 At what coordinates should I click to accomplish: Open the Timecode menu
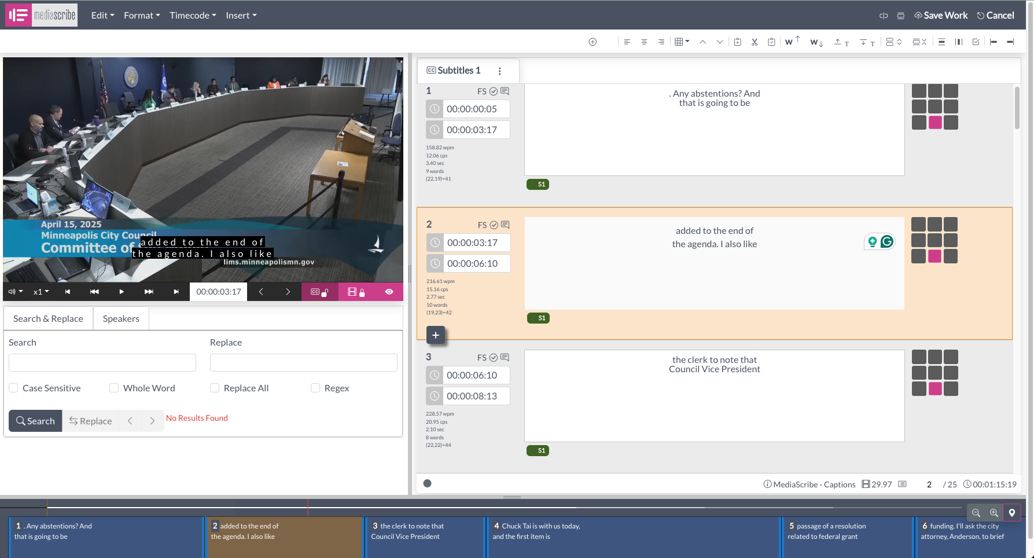192,15
